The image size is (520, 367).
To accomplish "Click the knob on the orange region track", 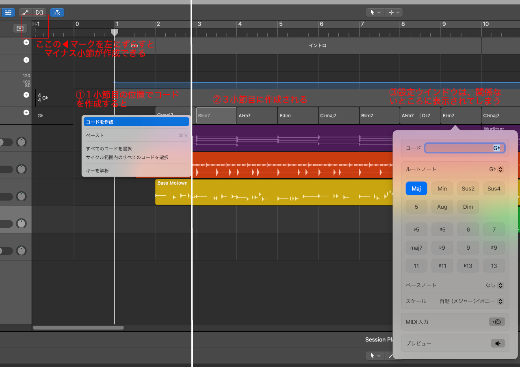I will coord(21,169).
